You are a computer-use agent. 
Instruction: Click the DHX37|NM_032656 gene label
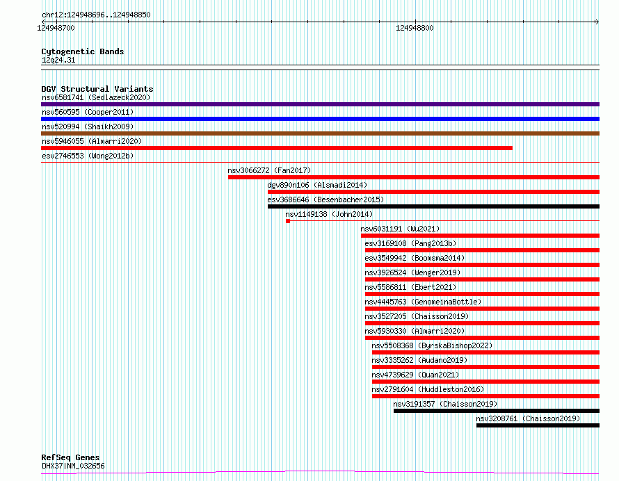[73, 466]
